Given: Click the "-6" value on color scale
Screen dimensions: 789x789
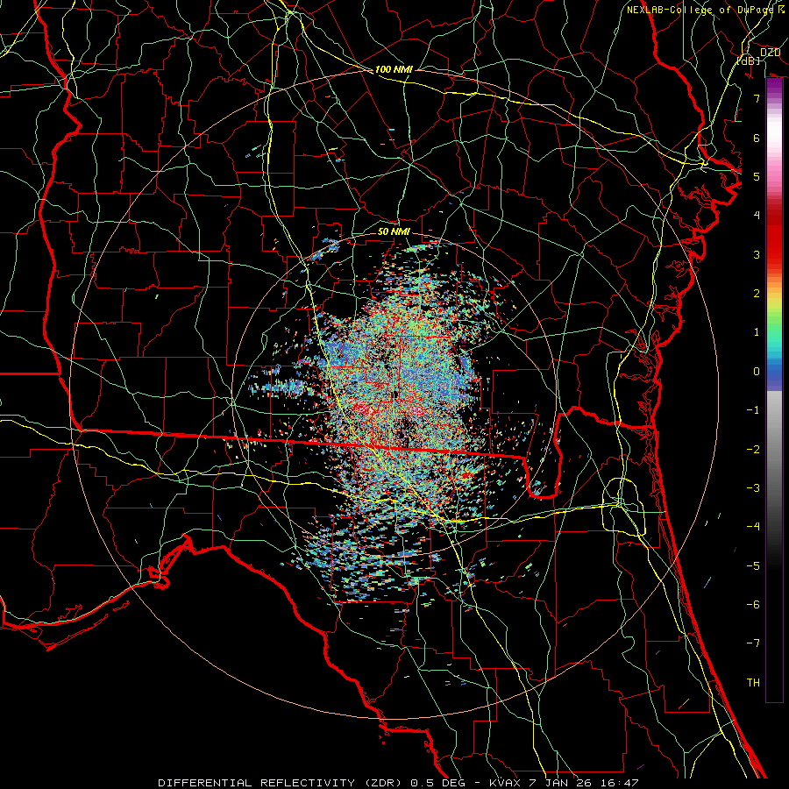Looking at the screenshot, I should coord(753,604).
